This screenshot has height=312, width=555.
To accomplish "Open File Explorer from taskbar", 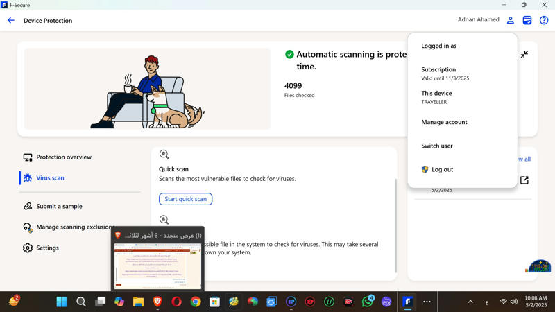I will pos(138,302).
